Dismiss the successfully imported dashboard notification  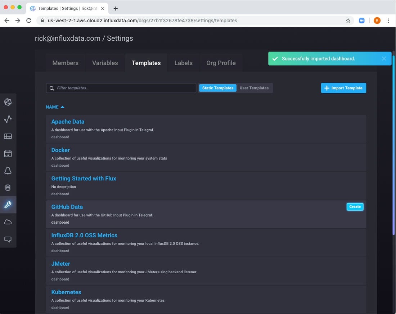[x=384, y=59]
